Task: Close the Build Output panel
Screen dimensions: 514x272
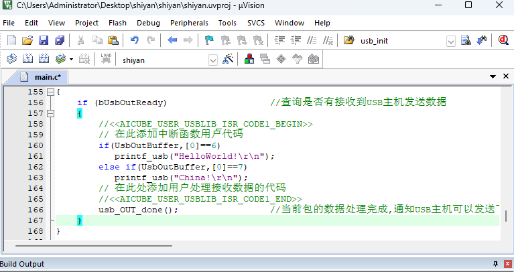Action: click(x=508, y=264)
